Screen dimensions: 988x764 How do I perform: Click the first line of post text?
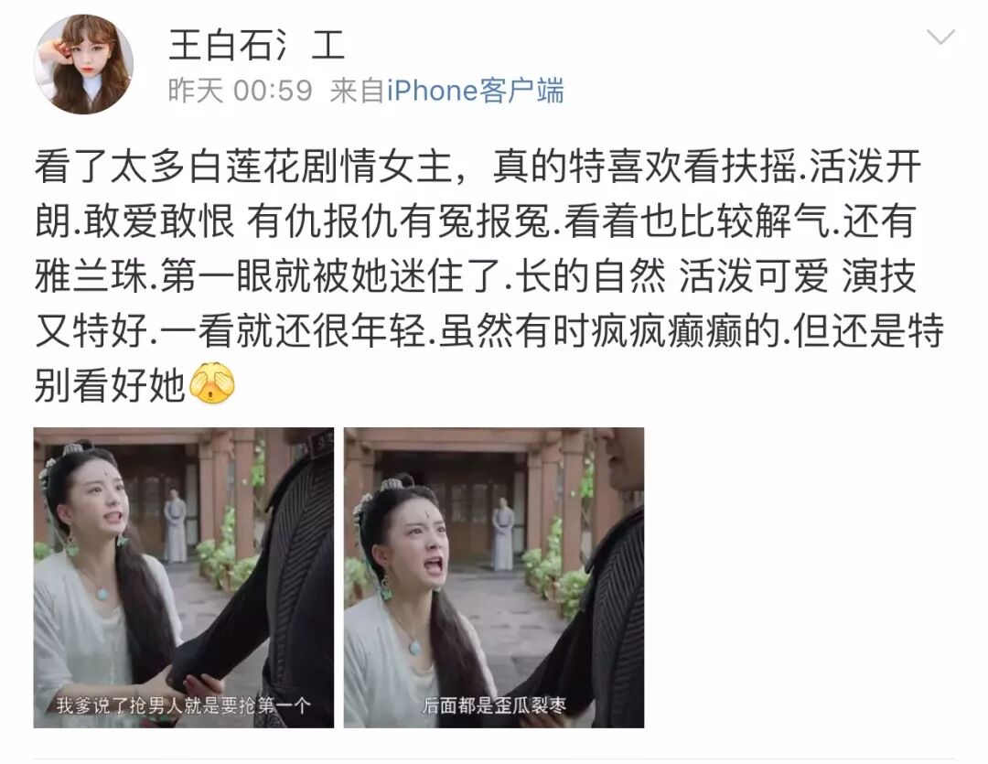(x=478, y=167)
